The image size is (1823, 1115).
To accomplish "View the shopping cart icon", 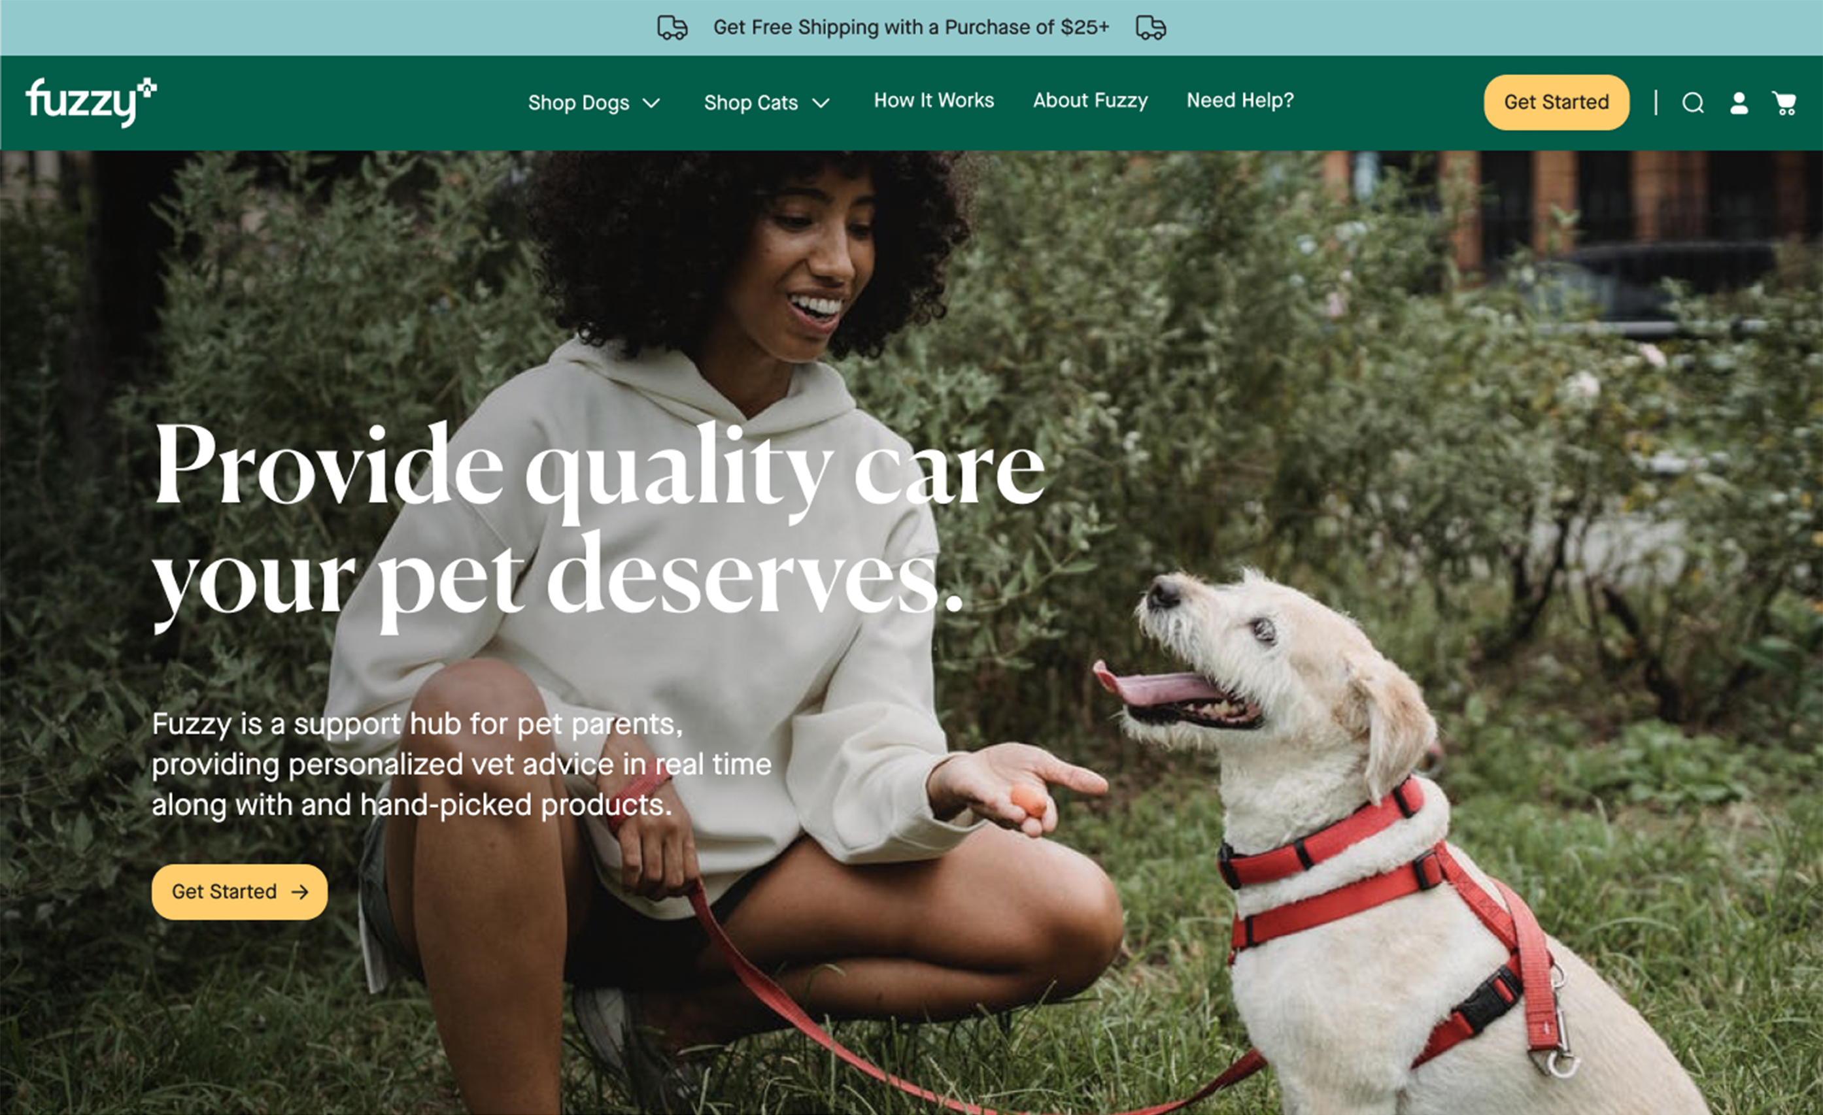I will [1784, 103].
